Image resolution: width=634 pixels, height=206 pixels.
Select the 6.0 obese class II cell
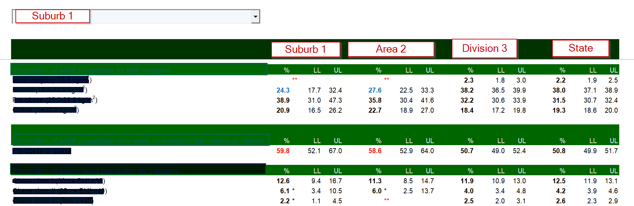click(377, 191)
